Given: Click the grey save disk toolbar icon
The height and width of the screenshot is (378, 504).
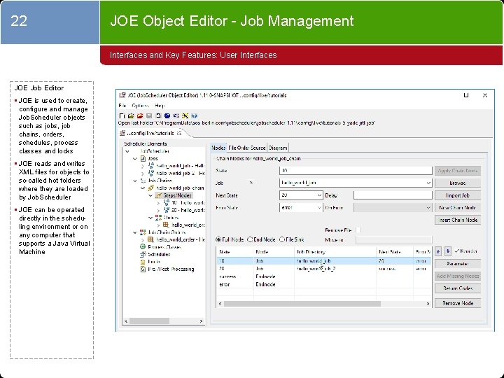Looking at the screenshot, I should click(149, 115).
